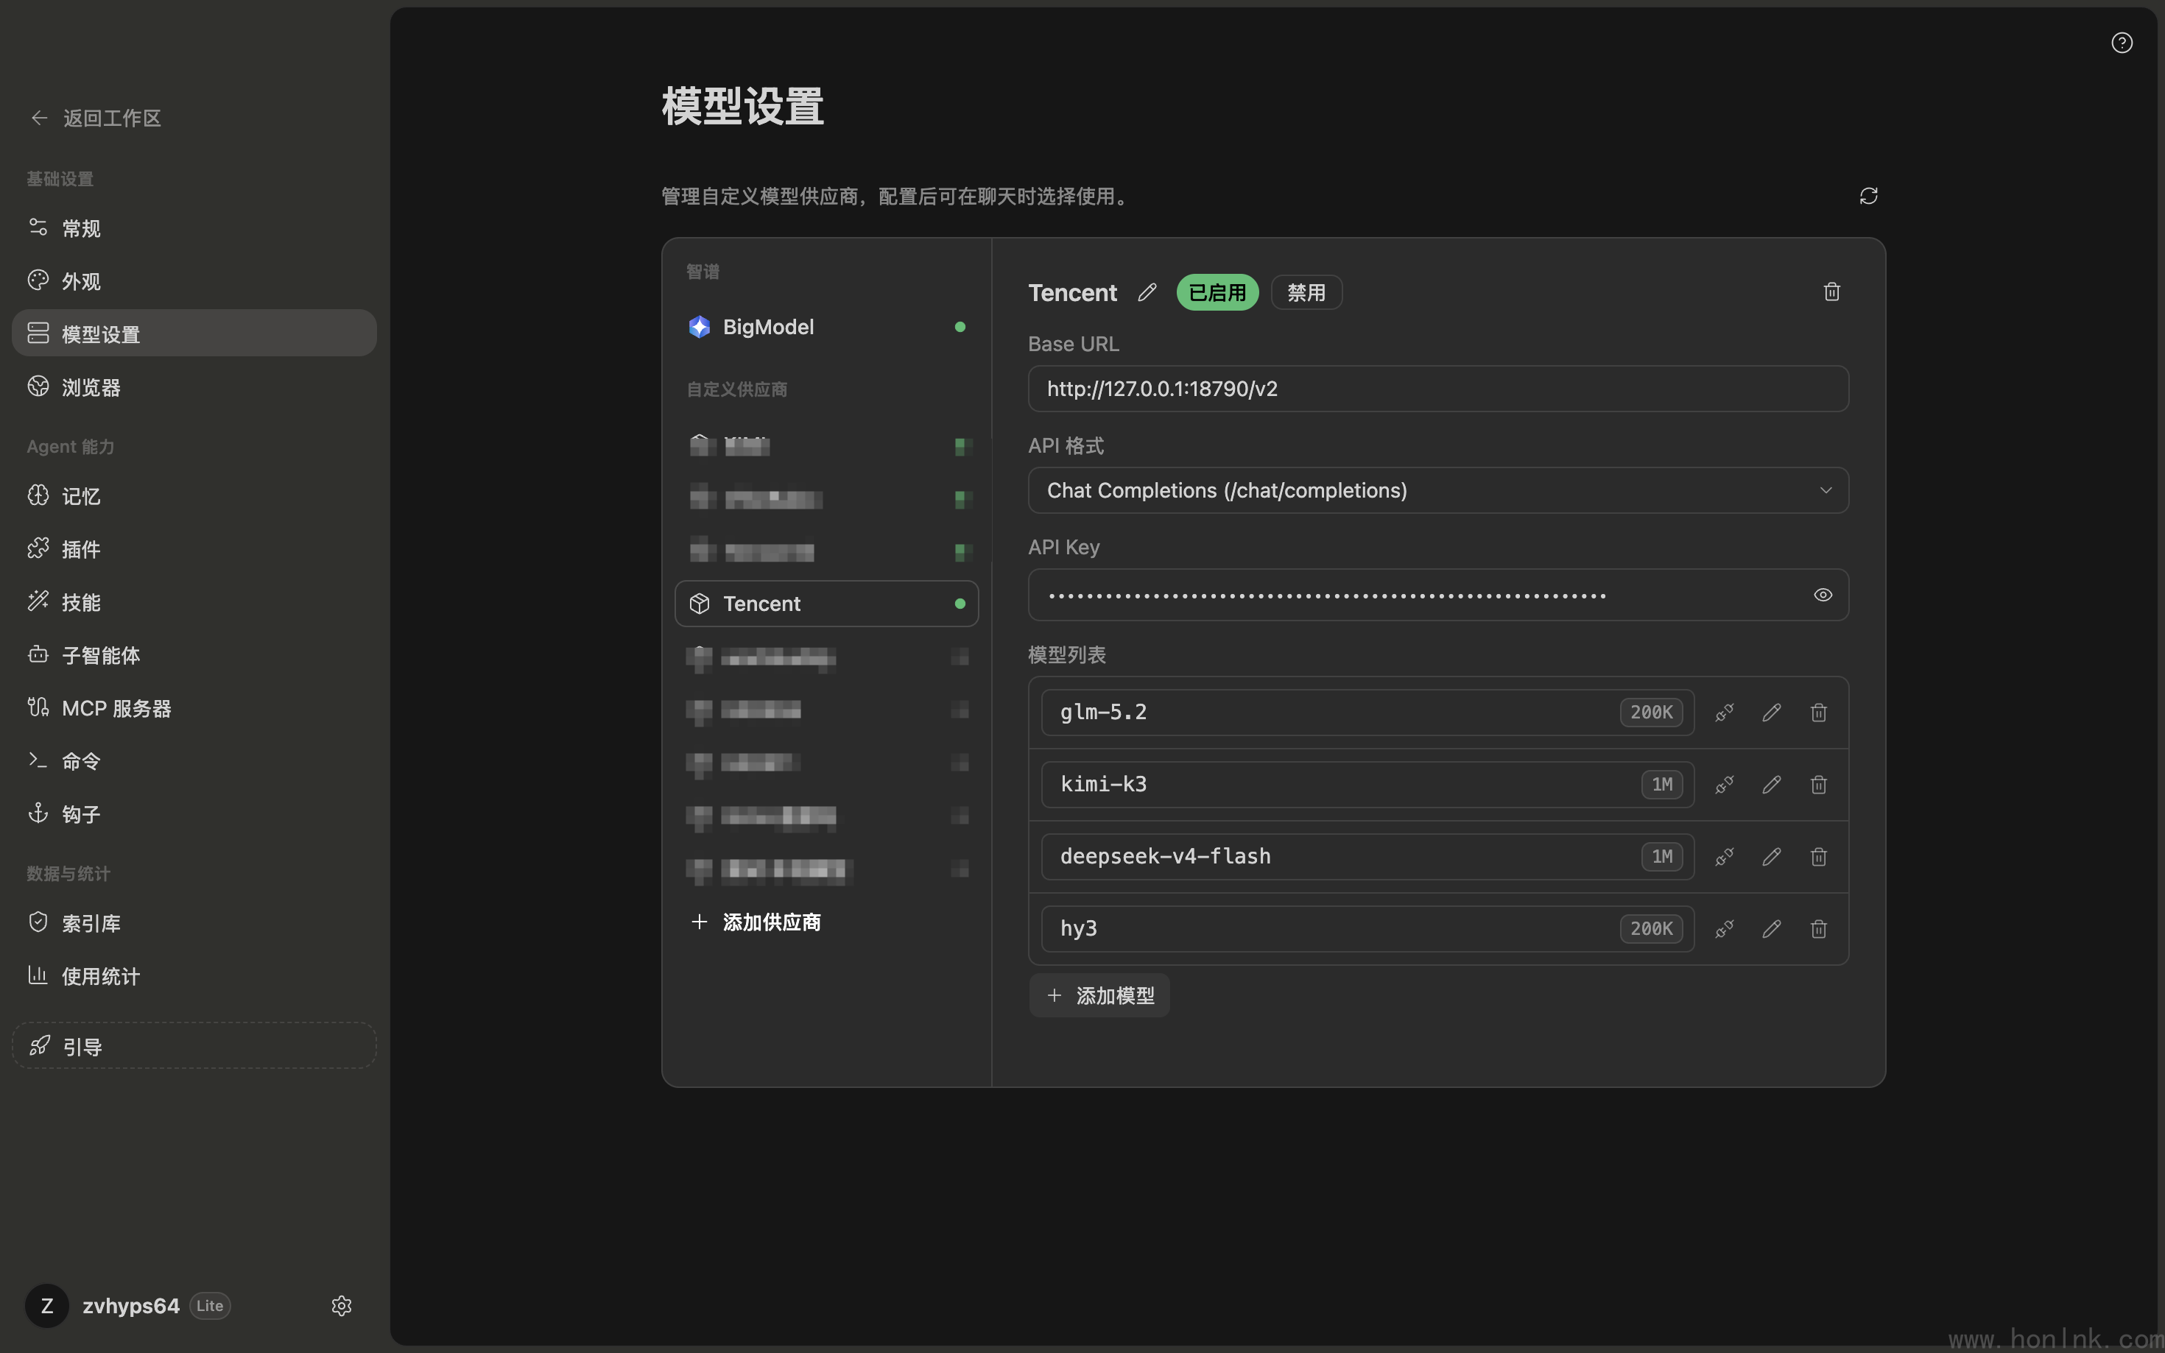Open the 钩子 hooks page
The width and height of the screenshot is (2165, 1353).
click(x=194, y=814)
